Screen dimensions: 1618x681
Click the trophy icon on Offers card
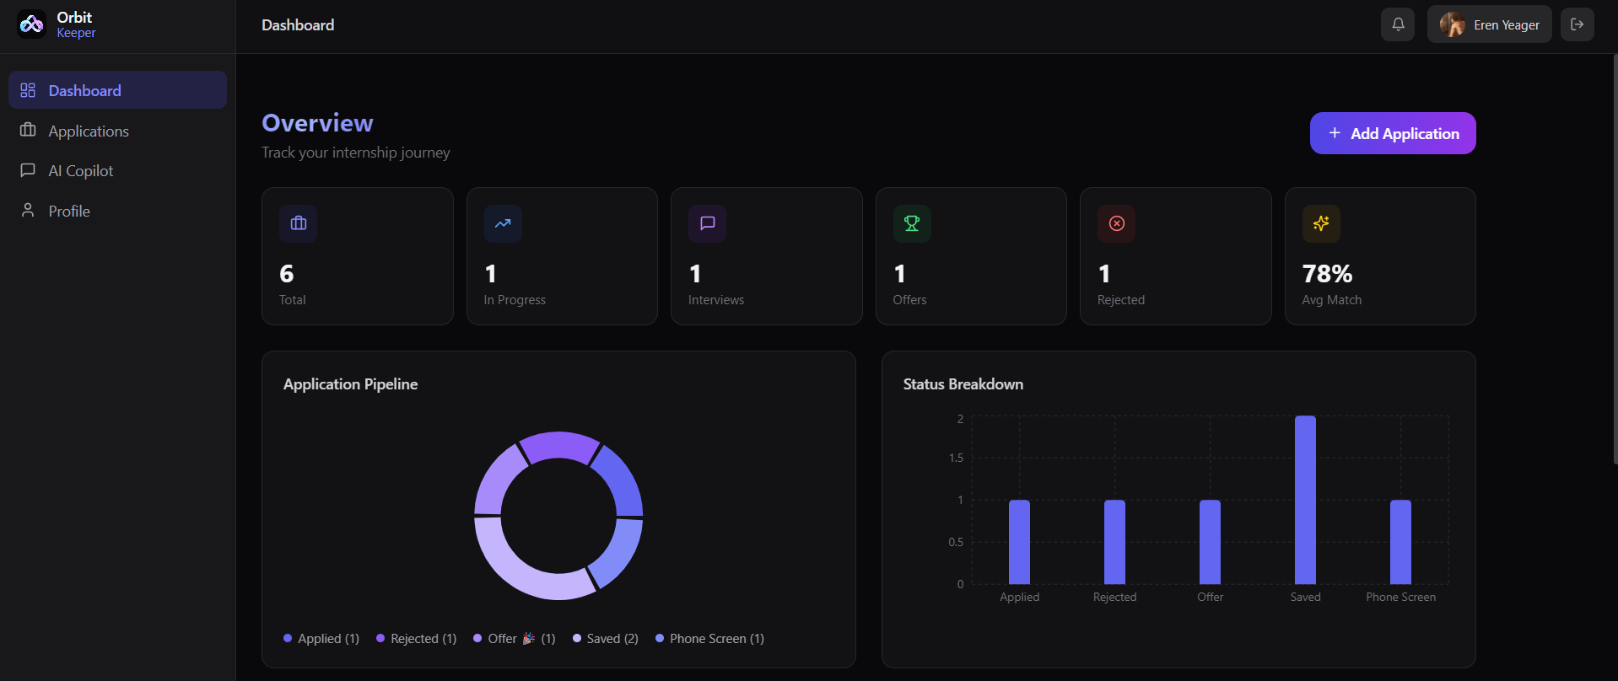912,223
